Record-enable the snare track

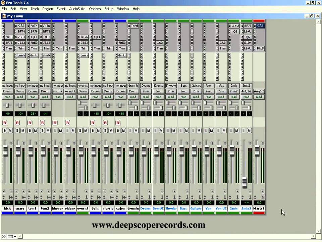tap(17, 123)
